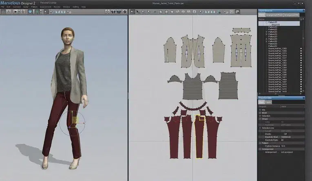Collapse the Selected Line property section
312x181 pixels.
(x=260, y=128)
